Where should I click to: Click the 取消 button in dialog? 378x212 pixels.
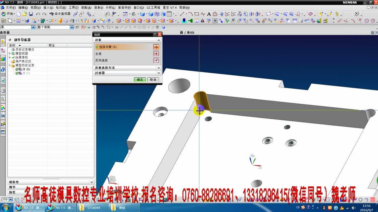153,79
